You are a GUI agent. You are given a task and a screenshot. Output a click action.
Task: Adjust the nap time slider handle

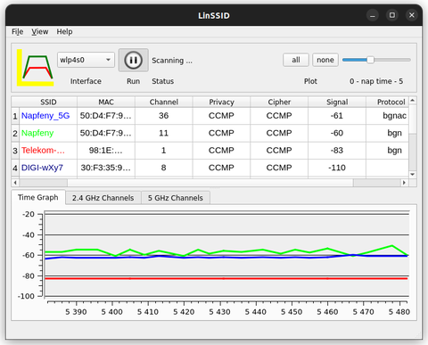370,60
